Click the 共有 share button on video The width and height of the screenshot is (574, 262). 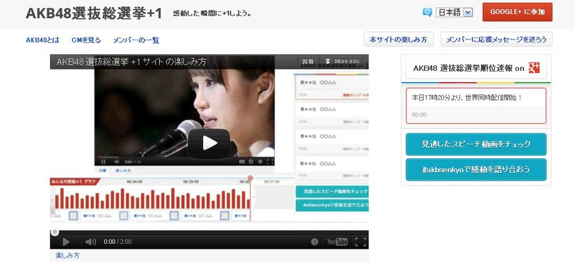pyautogui.click(x=308, y=61)
